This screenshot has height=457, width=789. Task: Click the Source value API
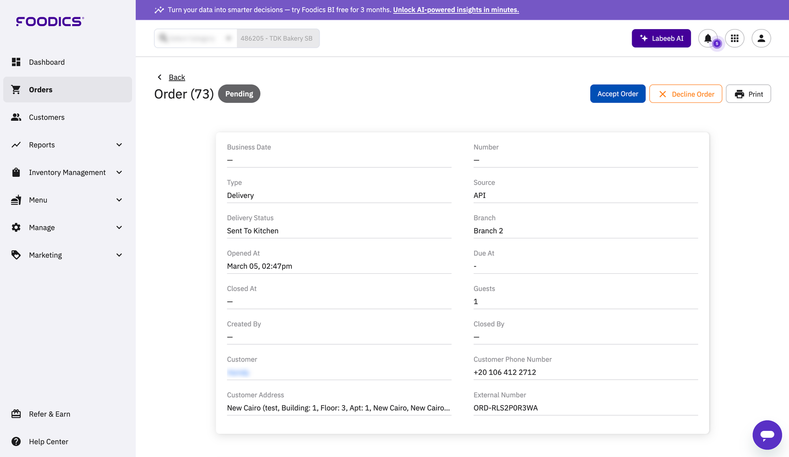[480, 195]
